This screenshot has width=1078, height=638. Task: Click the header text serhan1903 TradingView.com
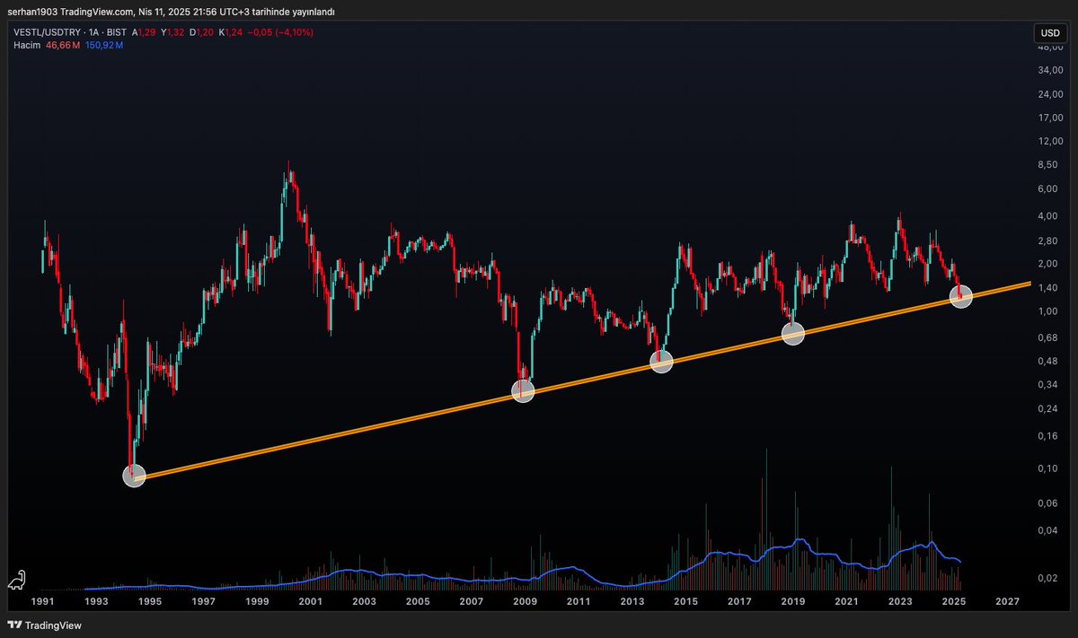pyautogui.click(x=69, y=10)
